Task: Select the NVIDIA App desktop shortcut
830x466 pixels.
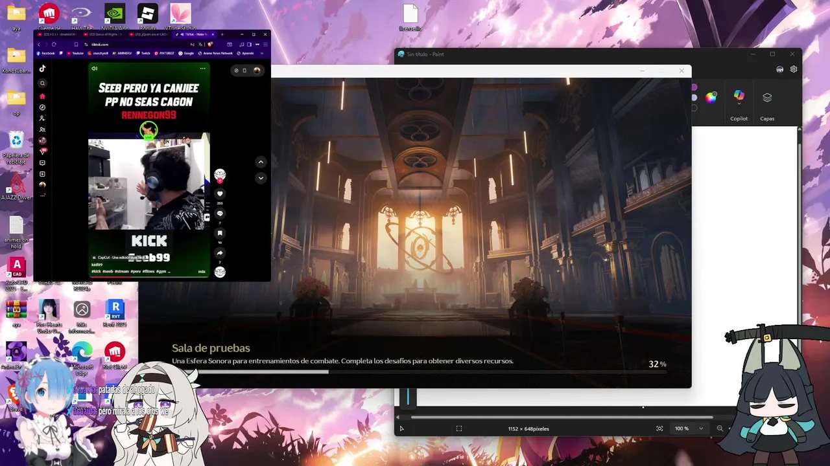Action: coord(115,17)
